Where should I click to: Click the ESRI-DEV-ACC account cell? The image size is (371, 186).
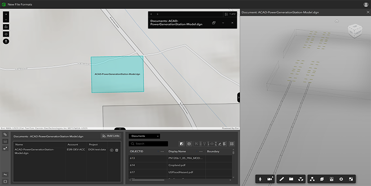[76, 149]
